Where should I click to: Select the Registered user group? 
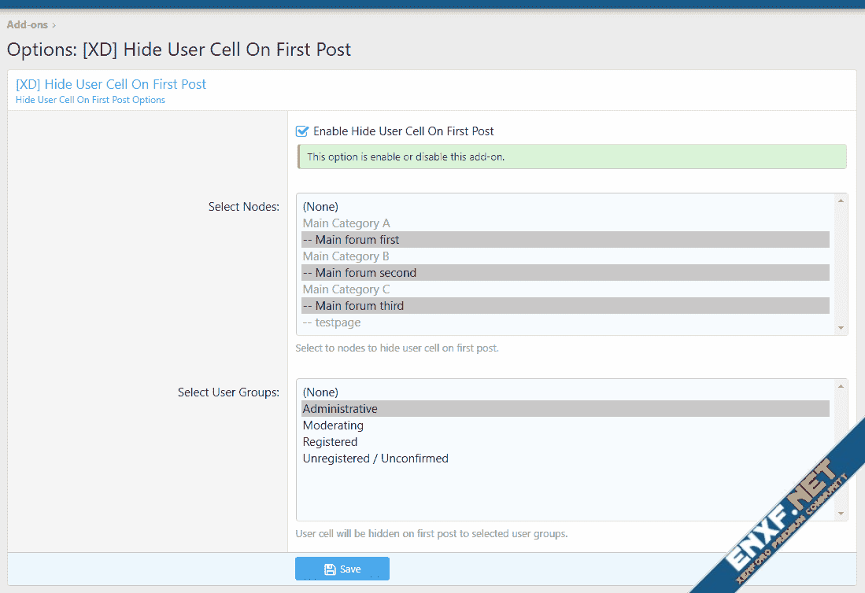coord(330,442)
